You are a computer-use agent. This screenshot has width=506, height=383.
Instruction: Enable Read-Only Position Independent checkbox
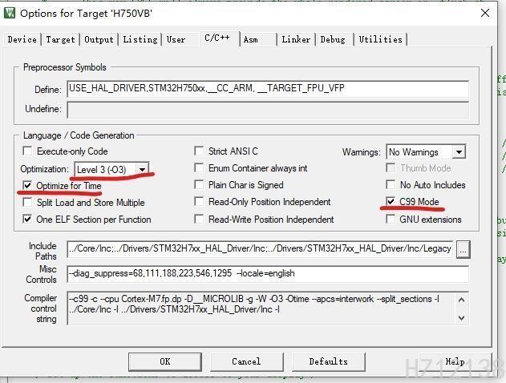point(199,201)
